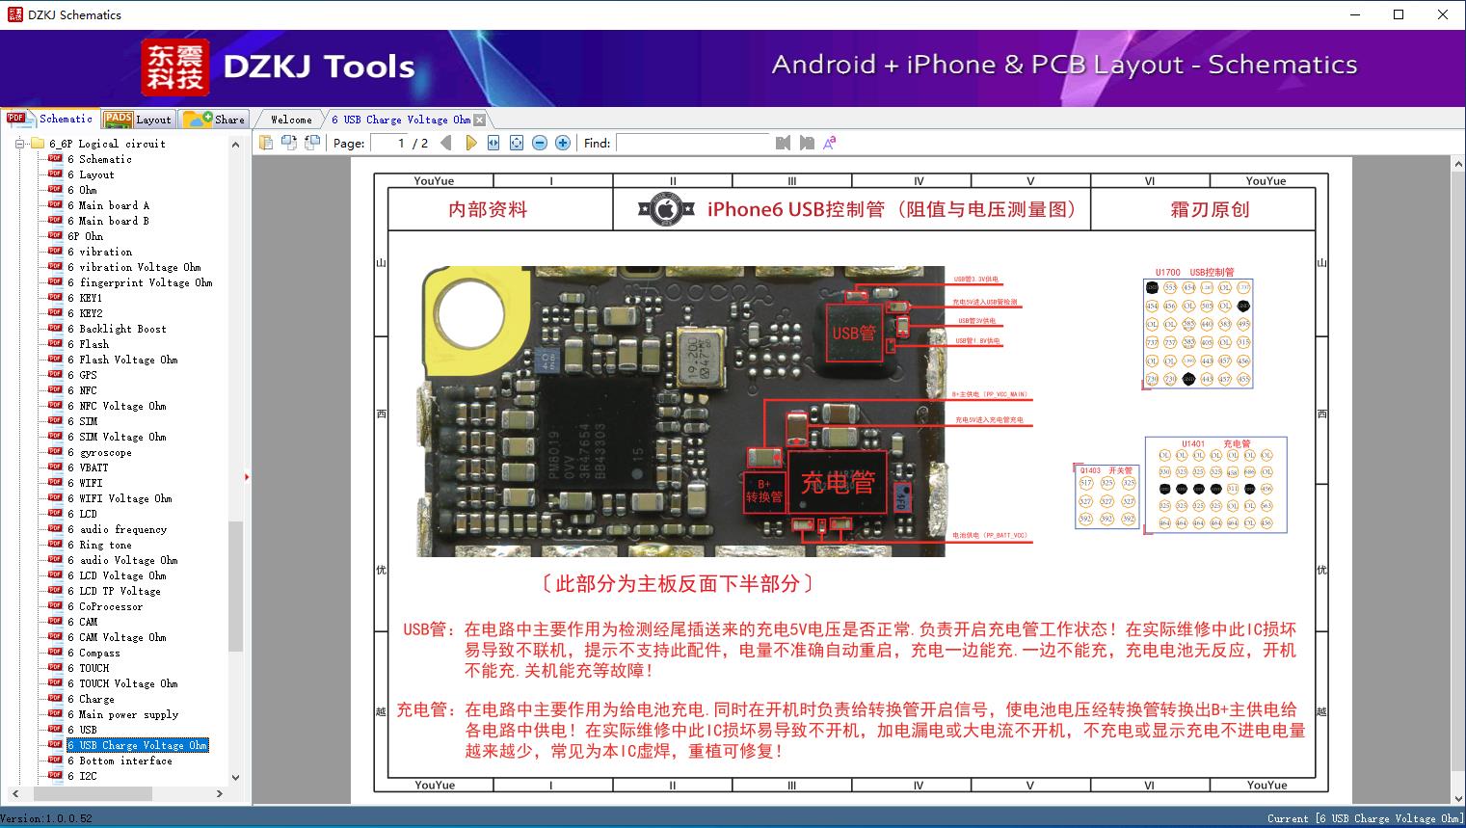Fit the whole page in view
Screen dimensions: 1466x828
pyautogui.click(x=517, y=143)
